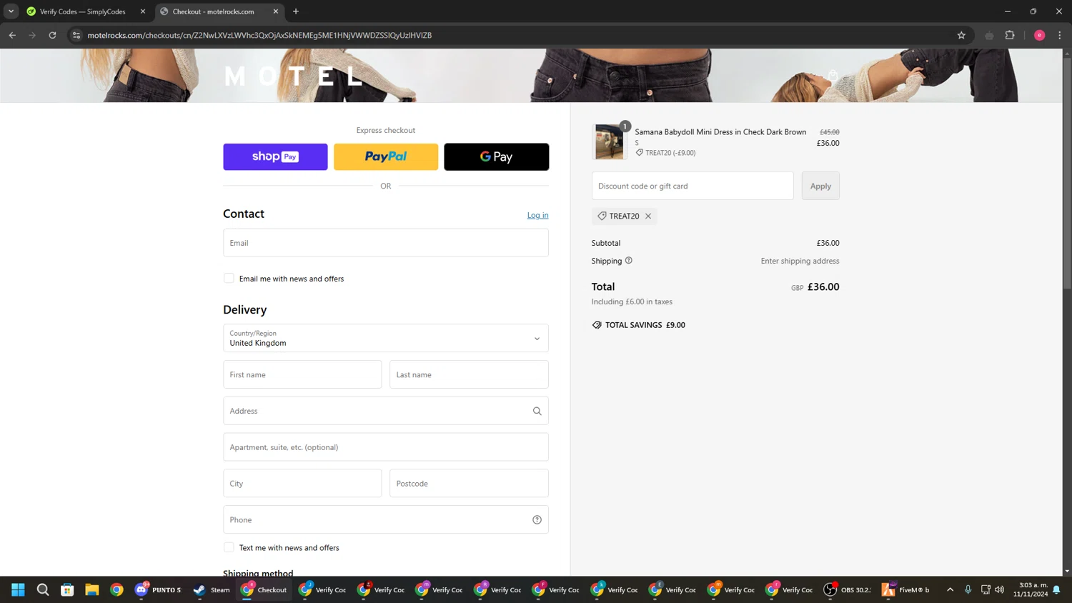Click the Email input field
The image size is (1072, 603).
386,243
